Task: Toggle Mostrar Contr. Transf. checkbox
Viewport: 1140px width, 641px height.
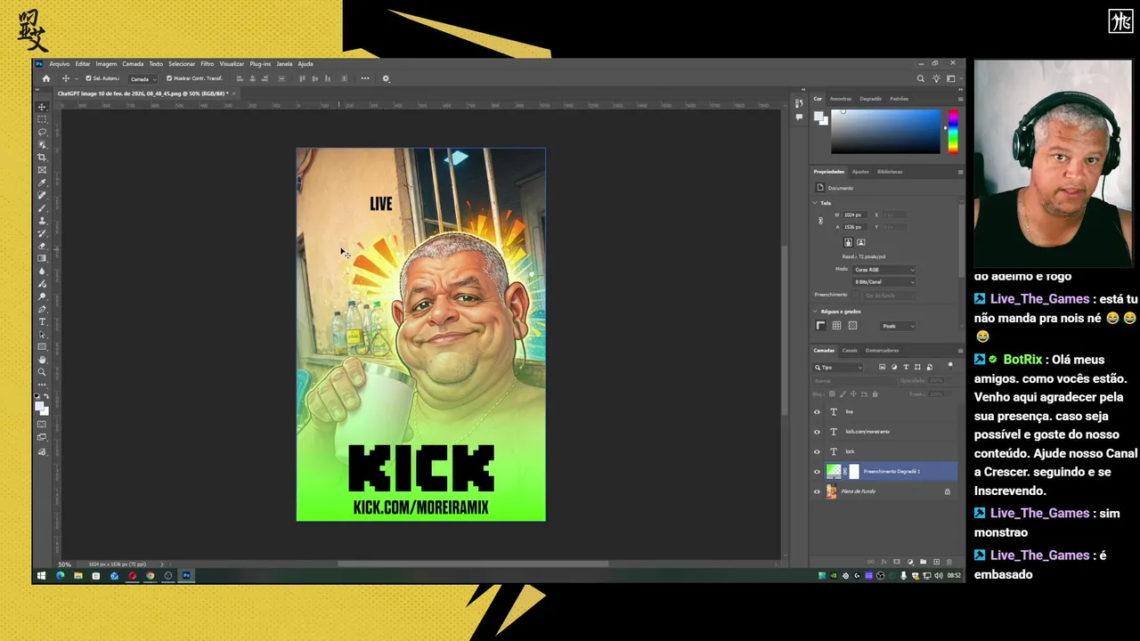Action: tap(169, 78)
